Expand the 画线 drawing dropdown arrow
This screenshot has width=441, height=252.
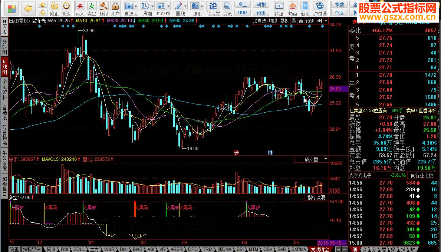185,6
